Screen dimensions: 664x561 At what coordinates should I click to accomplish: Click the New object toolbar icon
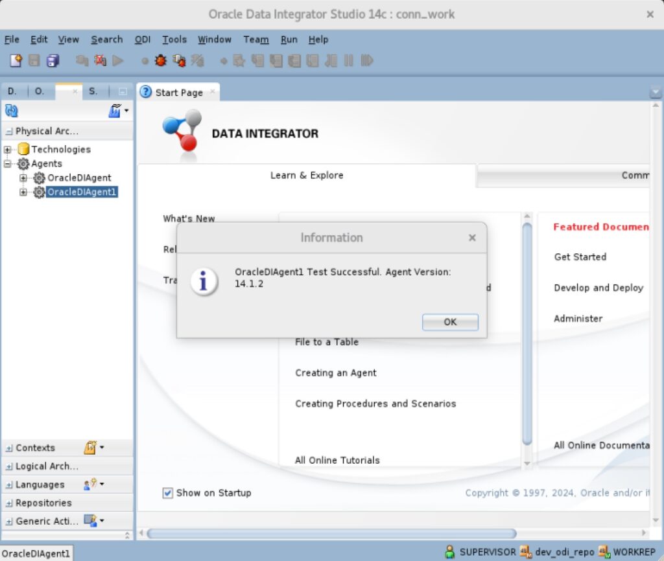point(16,60)
